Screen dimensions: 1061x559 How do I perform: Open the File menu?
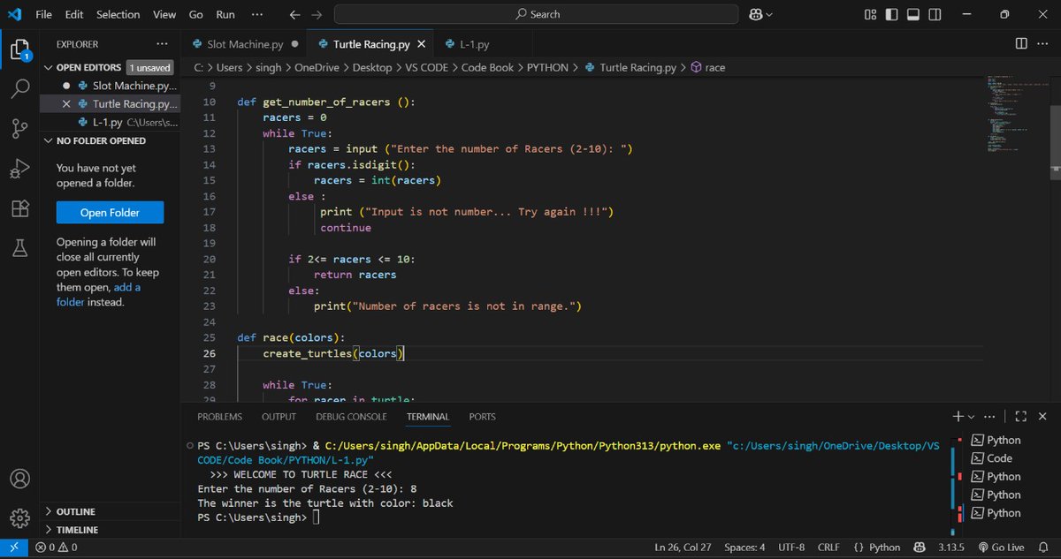click(44, 14)
